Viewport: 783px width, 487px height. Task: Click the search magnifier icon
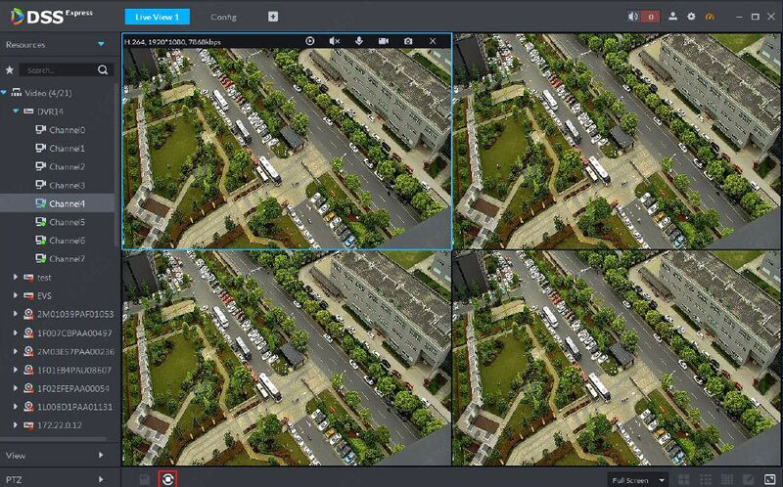(x=103, y=69)
